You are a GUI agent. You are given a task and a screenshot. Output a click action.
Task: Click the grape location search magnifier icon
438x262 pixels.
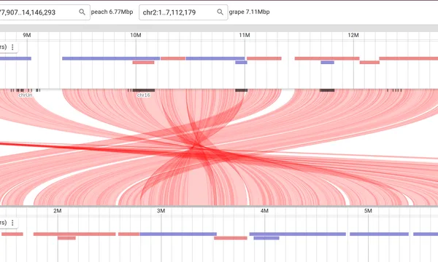(x=220, y=12)
